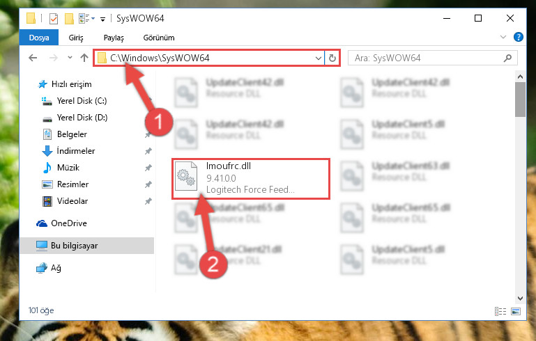Go up one folder level arrow

coord(84,58)
